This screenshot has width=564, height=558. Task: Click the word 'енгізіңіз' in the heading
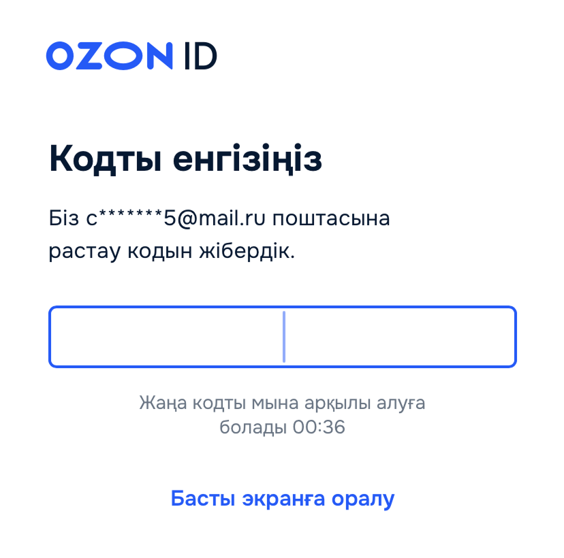click(247, 159)
